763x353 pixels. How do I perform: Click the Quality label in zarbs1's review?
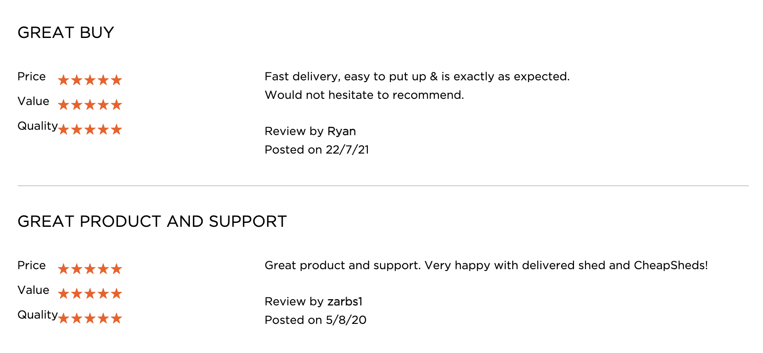click(37, 315)
